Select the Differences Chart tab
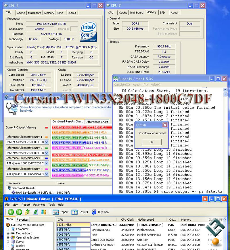Screen dimensions: 230x250 tap(97, 122)
